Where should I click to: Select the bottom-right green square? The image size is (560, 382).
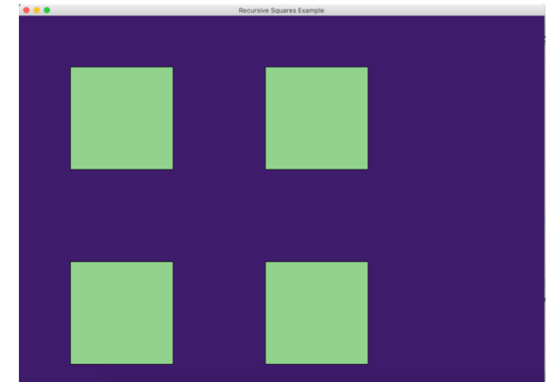tap(317, 313)
